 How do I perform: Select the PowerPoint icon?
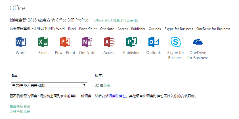(x=65, y=42)
